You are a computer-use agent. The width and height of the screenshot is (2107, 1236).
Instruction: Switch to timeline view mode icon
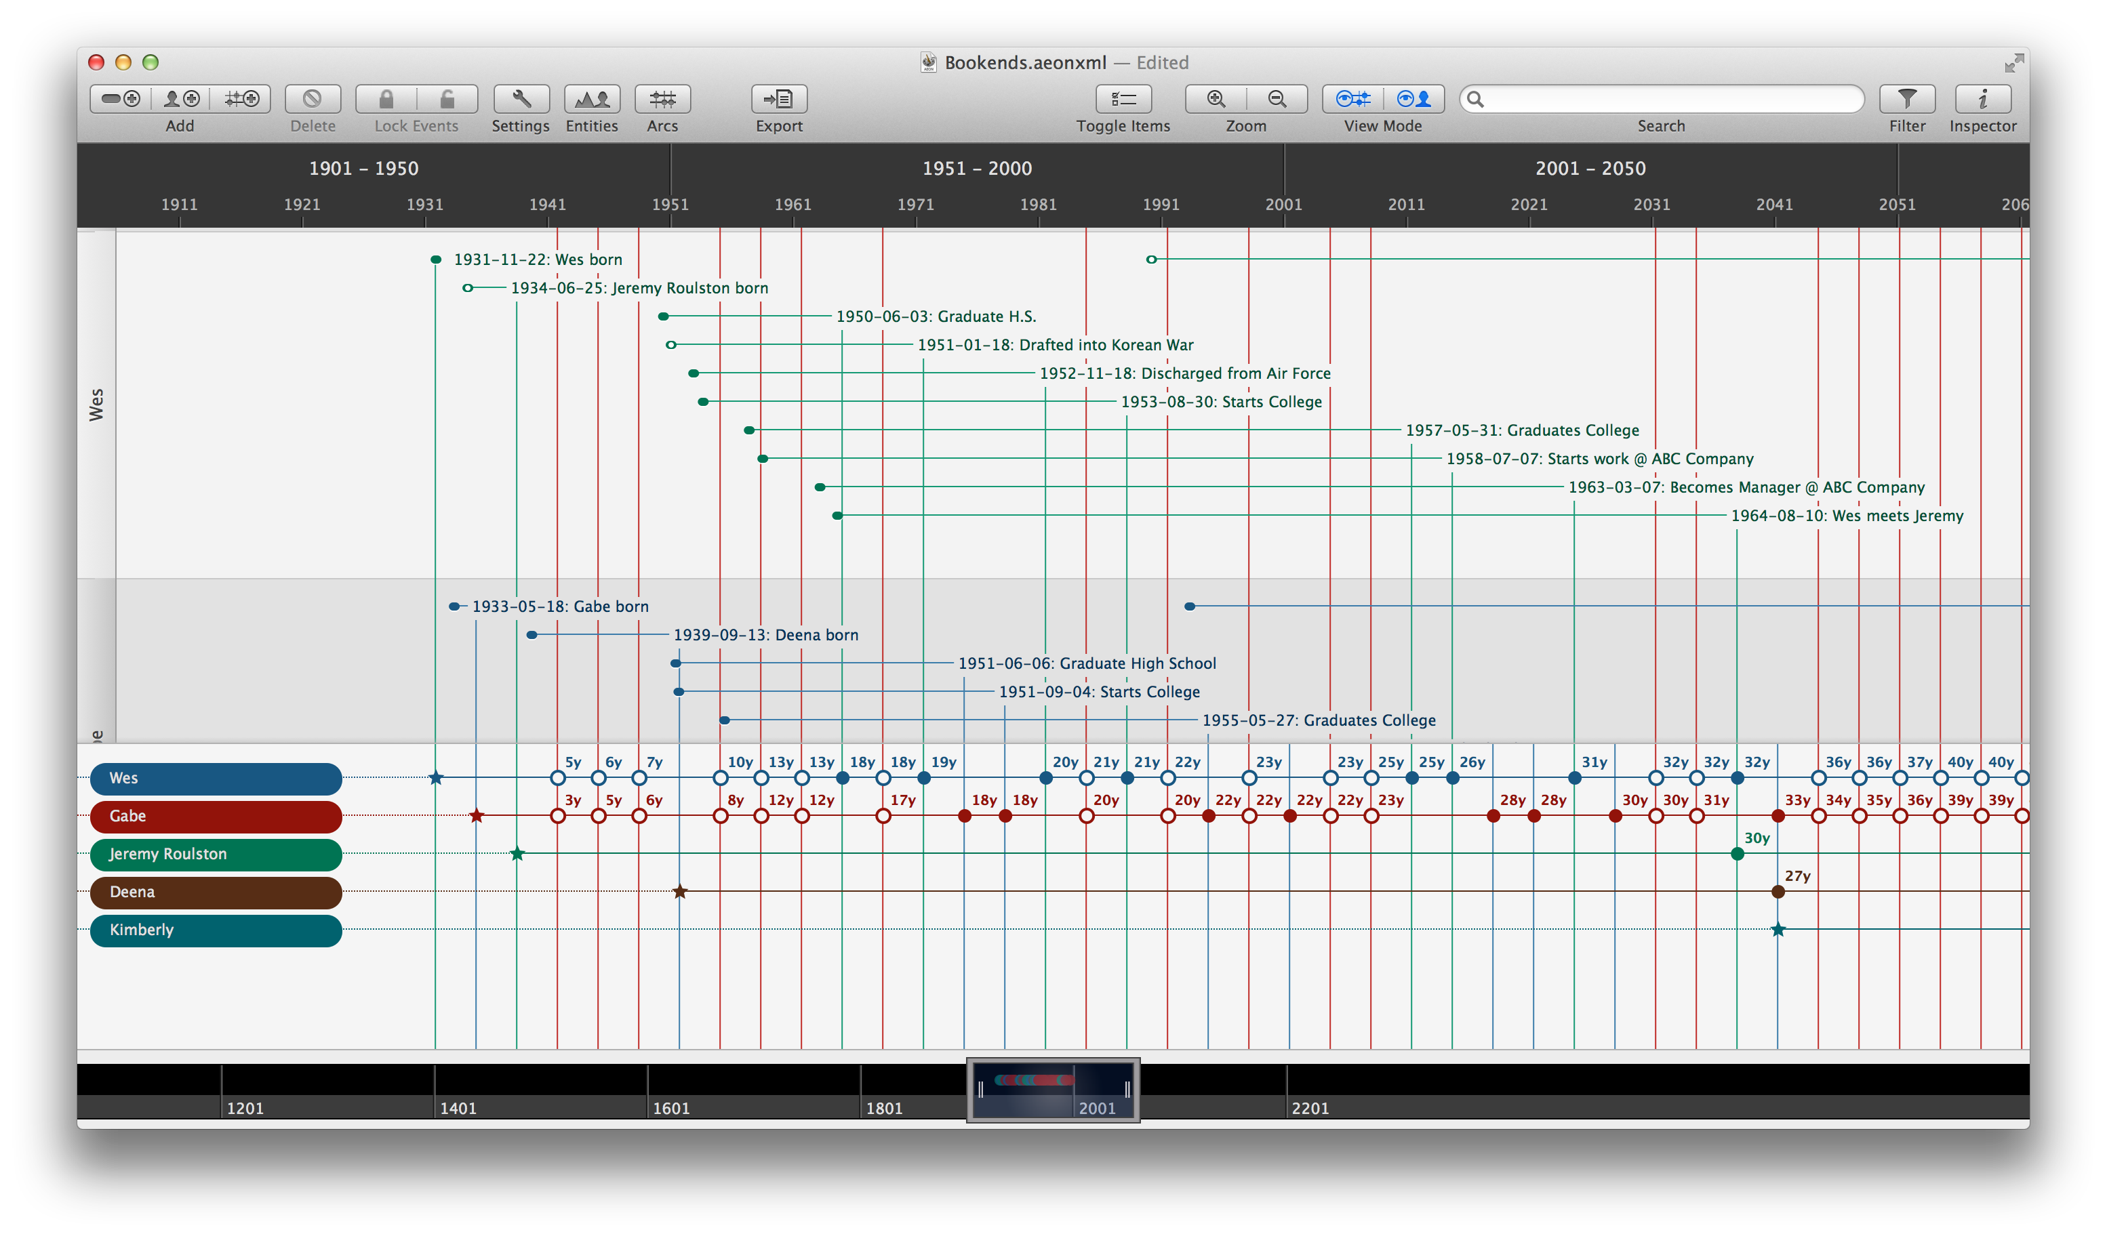[x=1353, y=99]
